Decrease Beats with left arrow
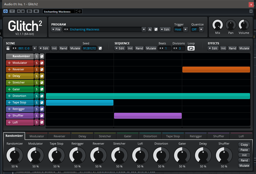This screenshot has height=174, width=256. pos(160,48)
